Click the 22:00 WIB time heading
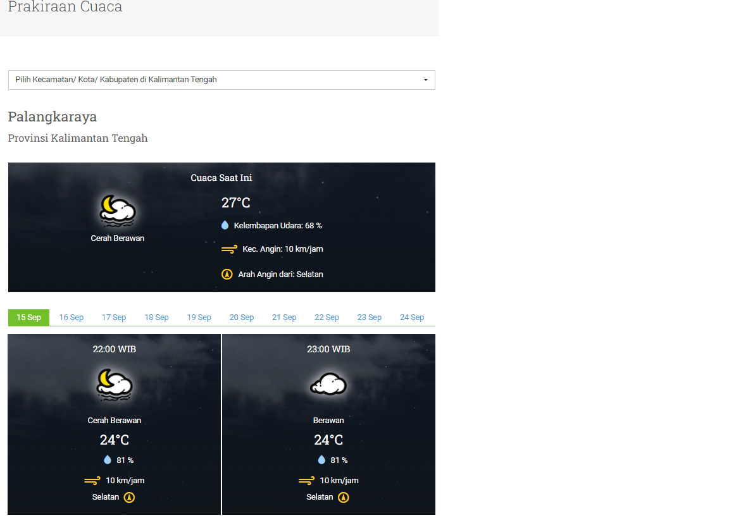Screen dimensions: 729x518 tap(115, 349)
